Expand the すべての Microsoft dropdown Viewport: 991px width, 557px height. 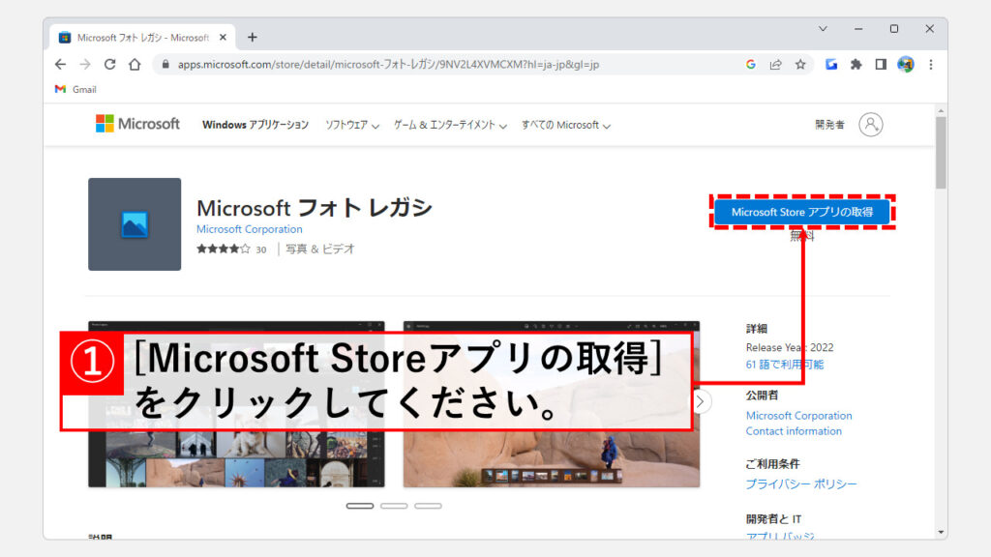click(566, 125)
